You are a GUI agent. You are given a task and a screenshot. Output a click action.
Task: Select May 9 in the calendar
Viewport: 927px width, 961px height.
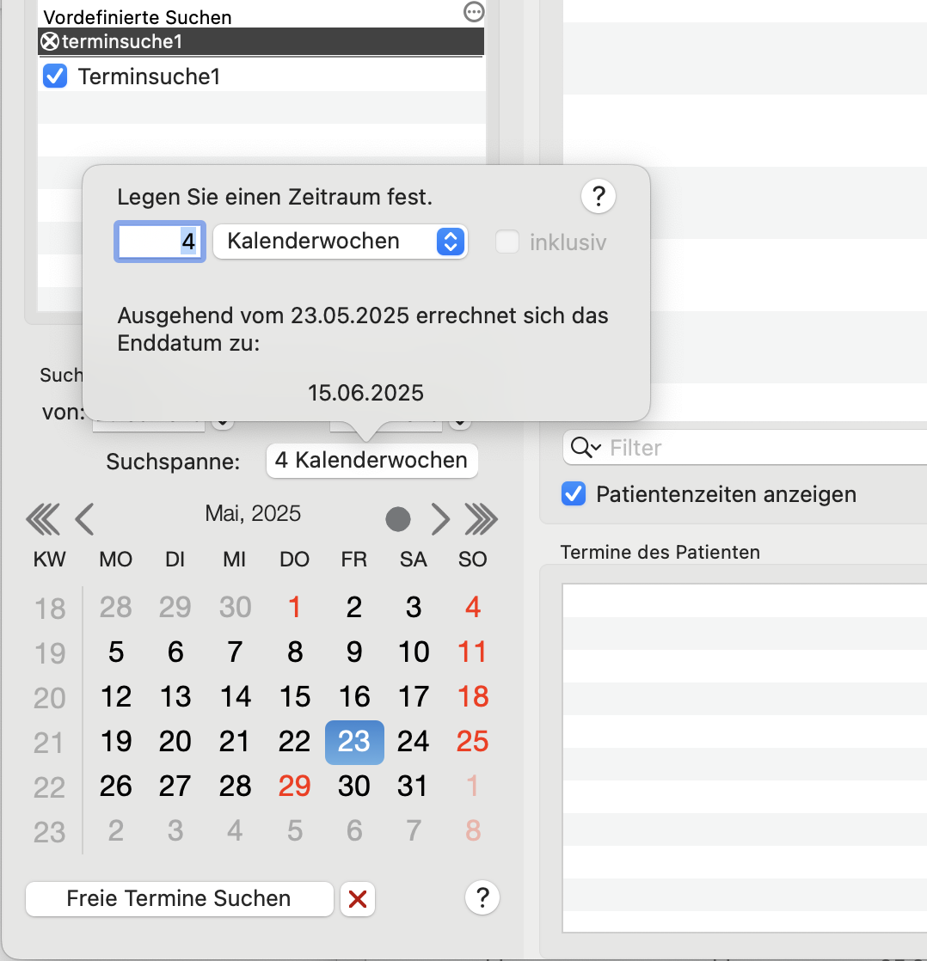(x=354, y=652)
